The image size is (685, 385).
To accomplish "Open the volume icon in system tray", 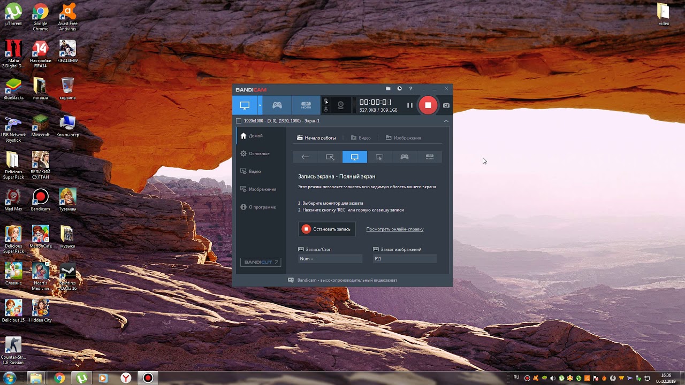I will (x=553, y=379).
